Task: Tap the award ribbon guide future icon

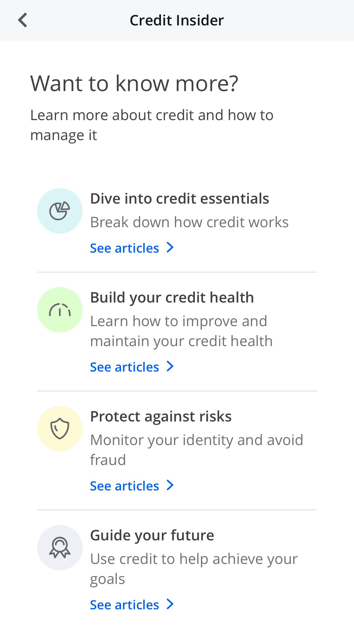Action: coord(60,547)
